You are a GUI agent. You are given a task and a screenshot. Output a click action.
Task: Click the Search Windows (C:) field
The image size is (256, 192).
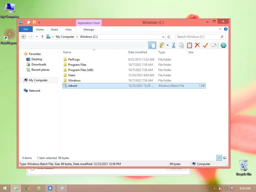(x=200, y=37)
